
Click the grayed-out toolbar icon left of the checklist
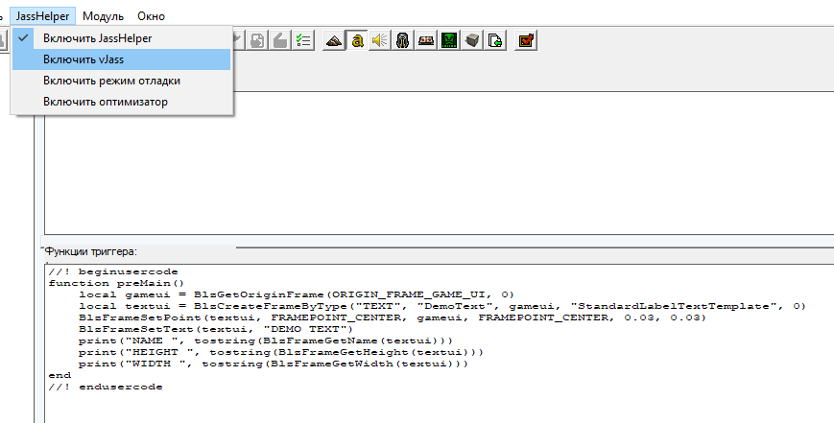tap(280, 40)
